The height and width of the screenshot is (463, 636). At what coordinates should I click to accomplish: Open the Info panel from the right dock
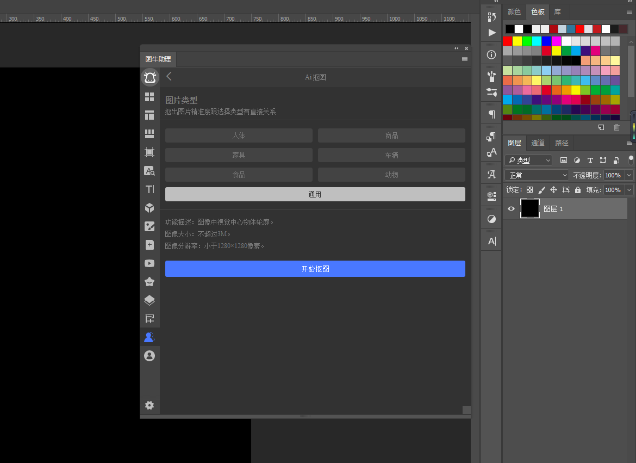[x=491, y=54]
